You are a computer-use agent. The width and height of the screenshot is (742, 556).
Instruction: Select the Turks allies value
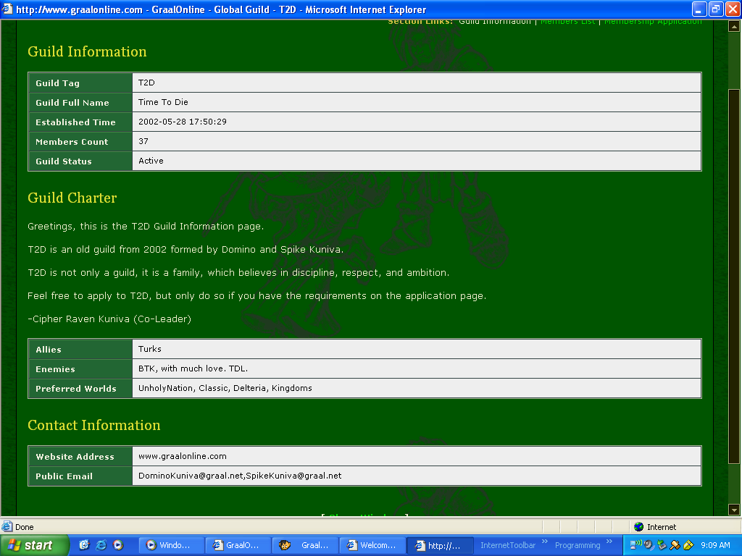point(149,349)
